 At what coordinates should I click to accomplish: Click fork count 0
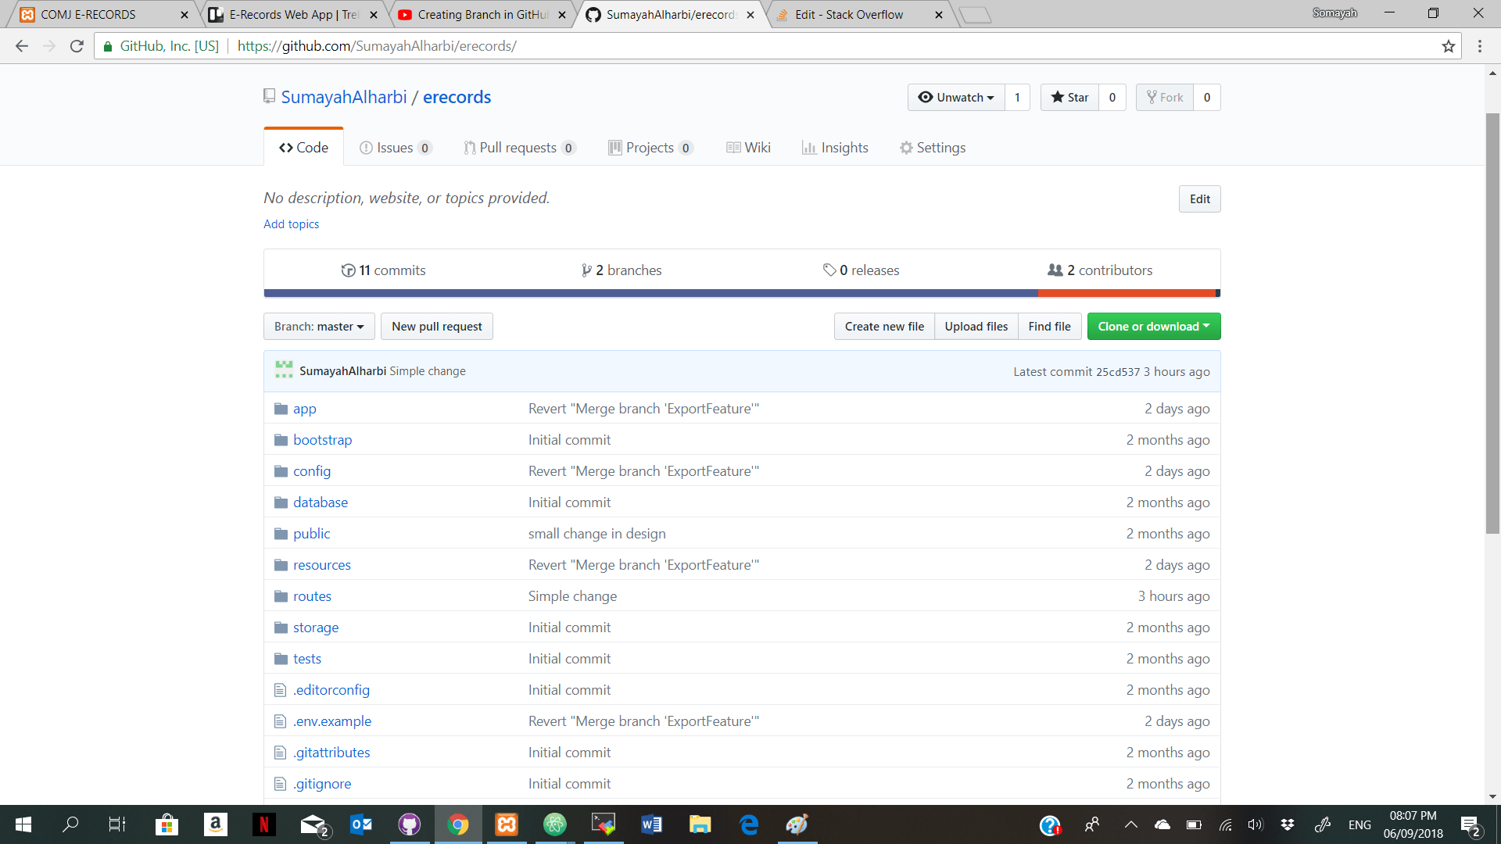pyautogui.click(x=1207, y=97)
